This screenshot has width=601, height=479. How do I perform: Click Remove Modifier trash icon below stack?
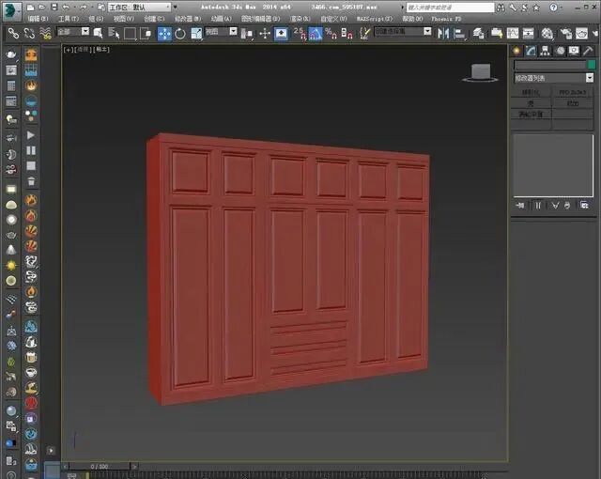(x=567, y=206)
